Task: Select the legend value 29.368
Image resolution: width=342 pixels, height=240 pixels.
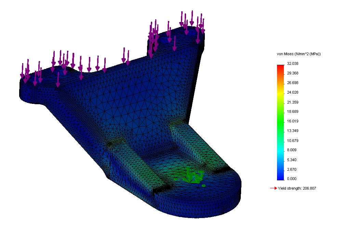Action: (293, 73)
